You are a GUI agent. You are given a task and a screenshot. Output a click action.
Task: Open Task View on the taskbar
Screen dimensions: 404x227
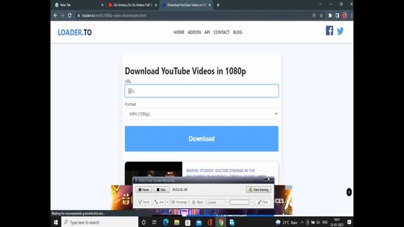[154, 223]
